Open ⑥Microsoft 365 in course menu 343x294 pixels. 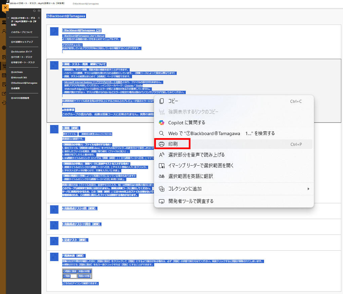[19, 77]
